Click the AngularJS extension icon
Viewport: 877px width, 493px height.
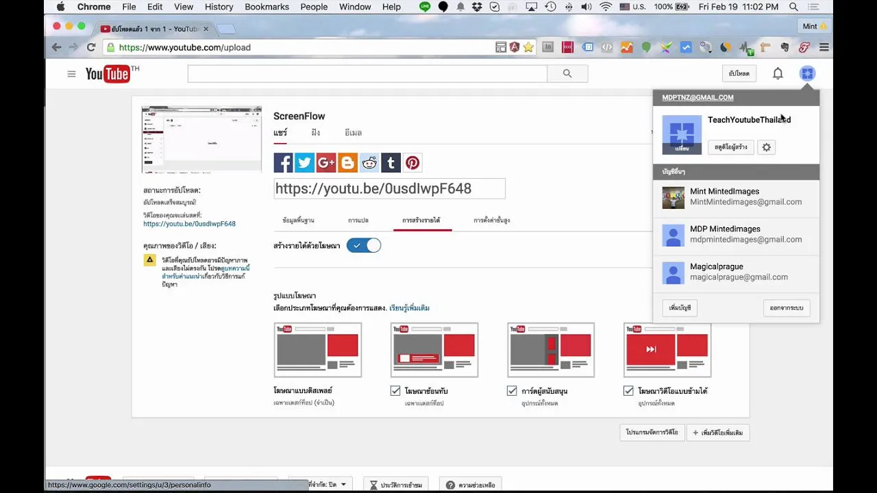click(515, 47)
